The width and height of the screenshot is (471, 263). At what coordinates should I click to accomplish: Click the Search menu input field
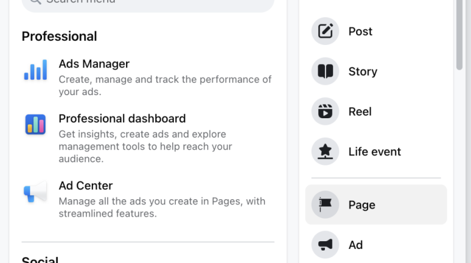[148, 3]
